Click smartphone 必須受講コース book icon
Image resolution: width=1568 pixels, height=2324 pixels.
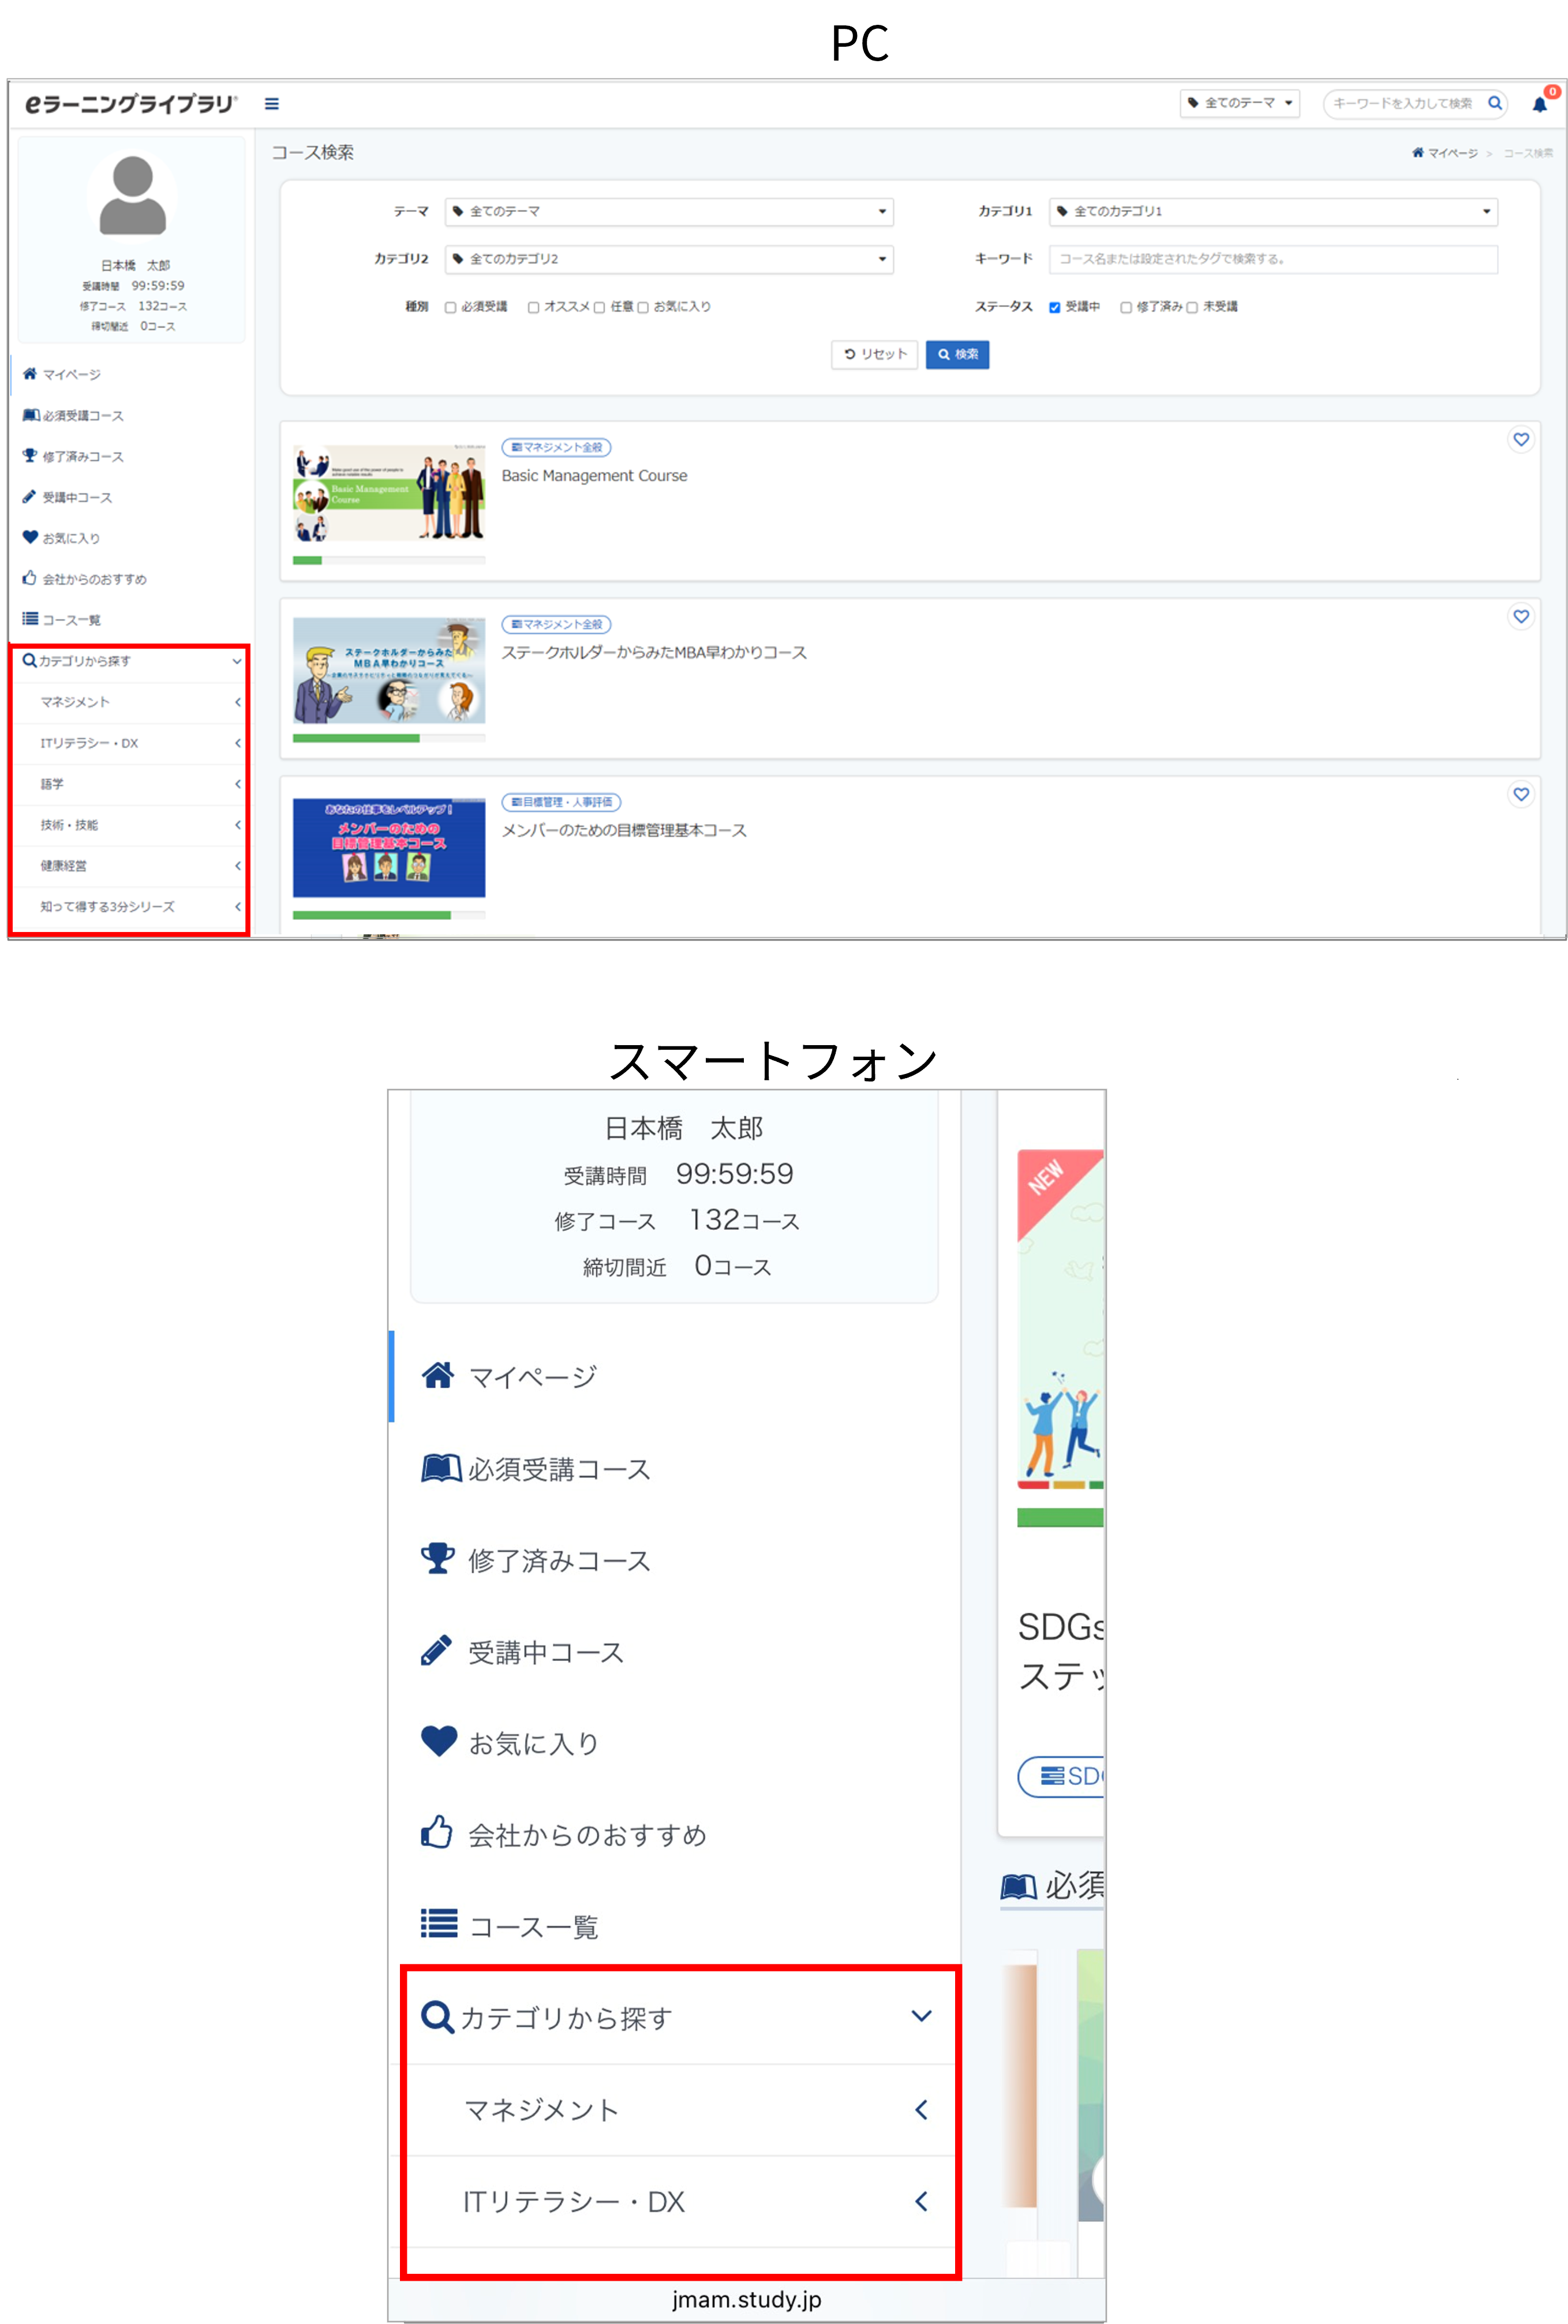[x=440, y=1468]
